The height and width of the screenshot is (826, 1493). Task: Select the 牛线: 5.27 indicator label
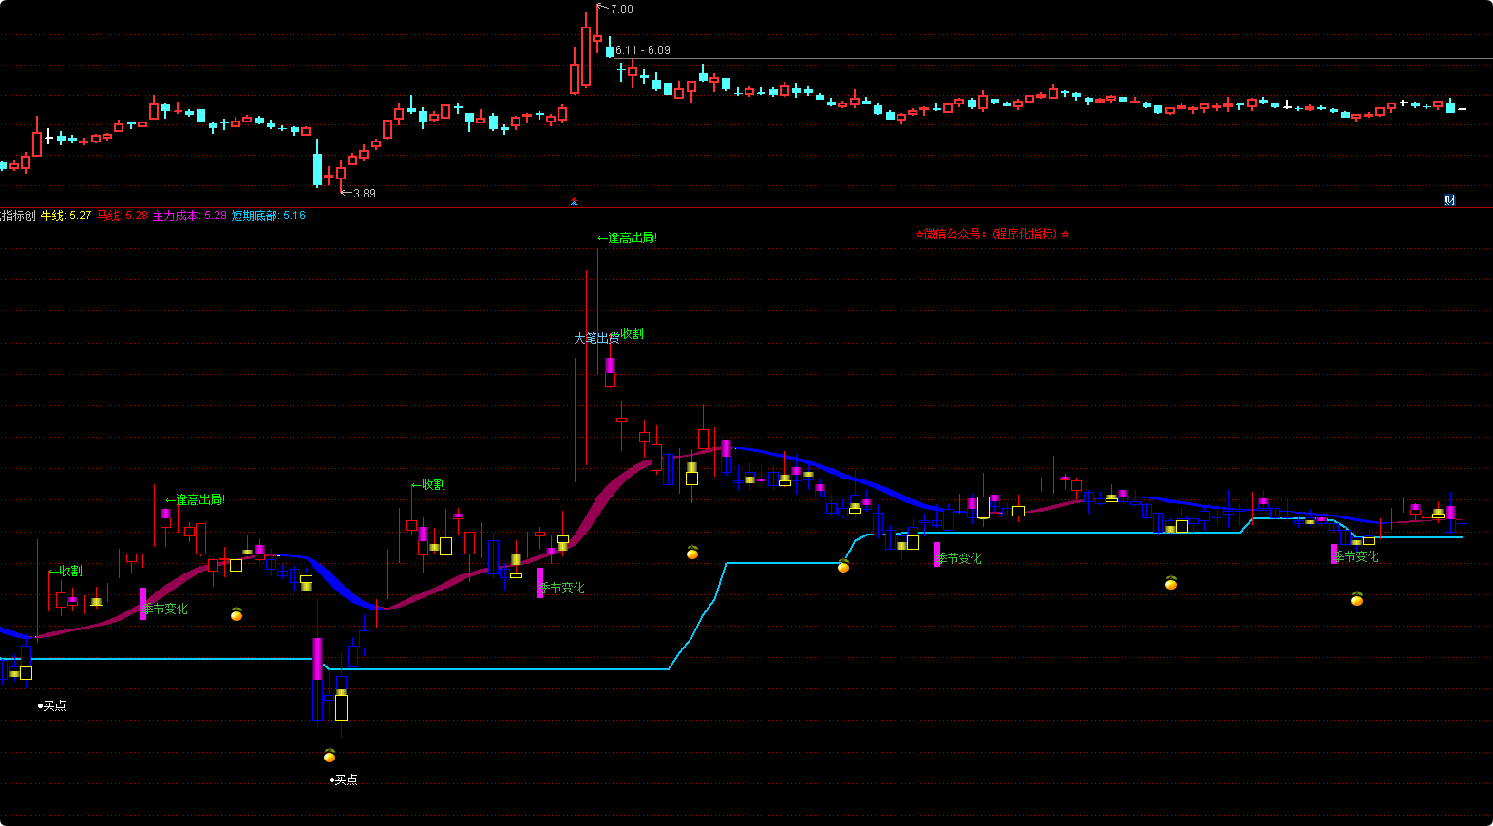pyautogui.click(x=66, y=216)
